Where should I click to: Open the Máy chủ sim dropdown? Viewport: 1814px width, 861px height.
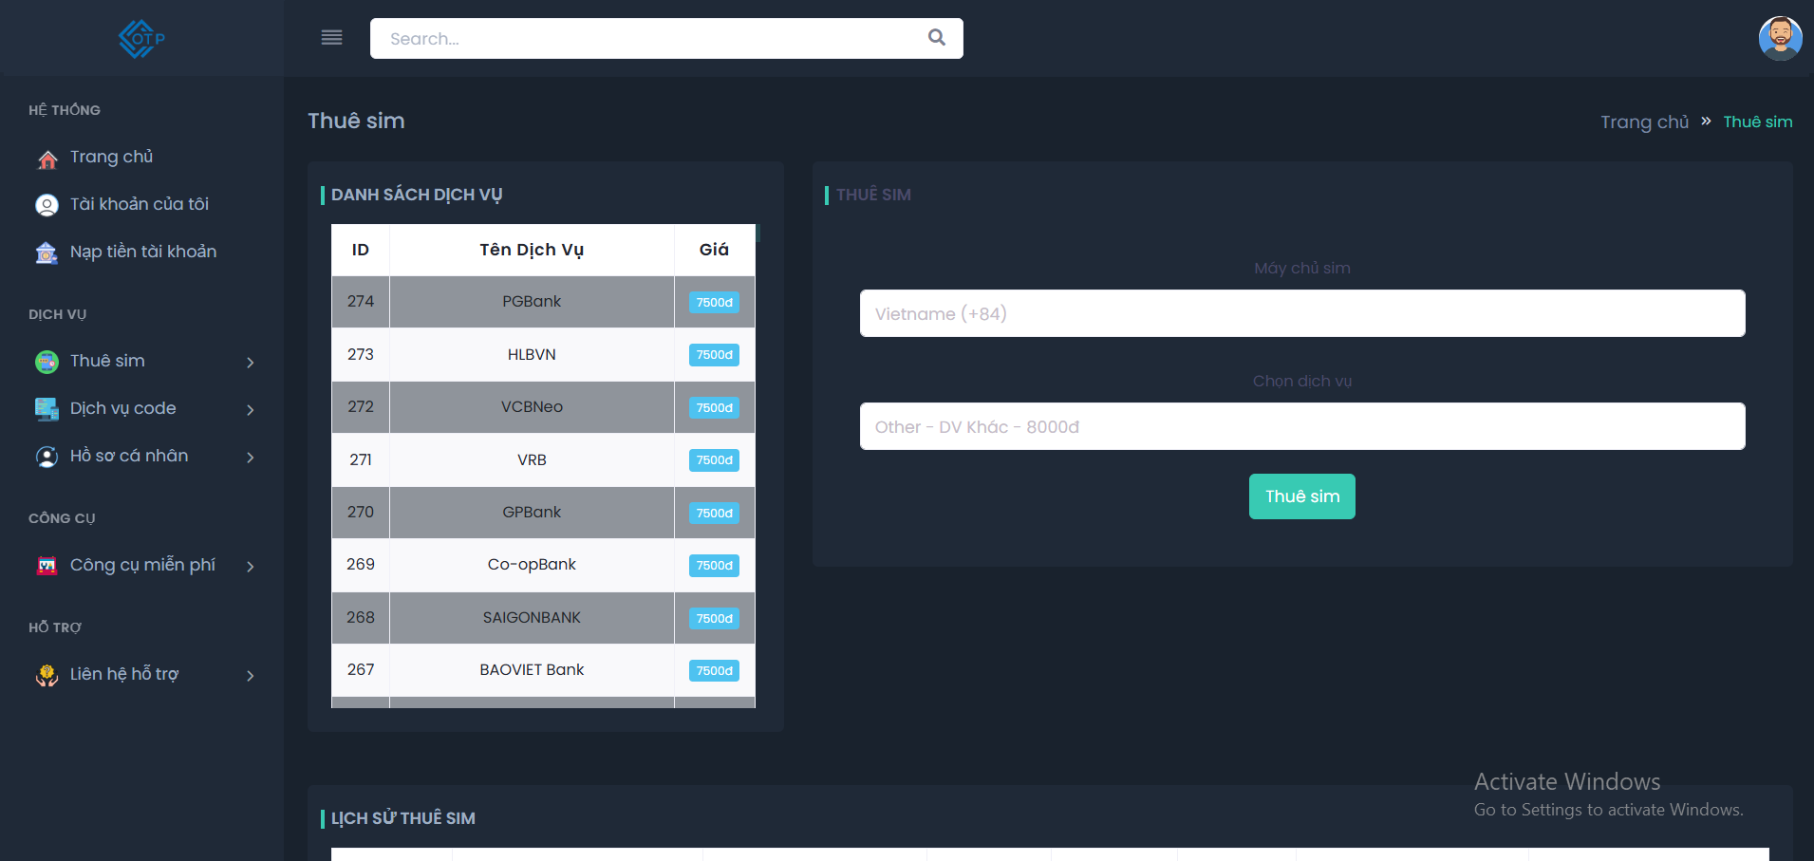coord(1301,313)
